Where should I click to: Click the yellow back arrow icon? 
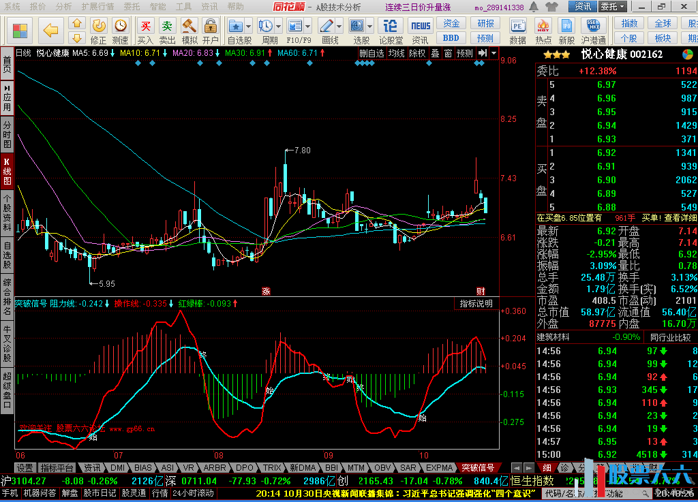[50, 30]
